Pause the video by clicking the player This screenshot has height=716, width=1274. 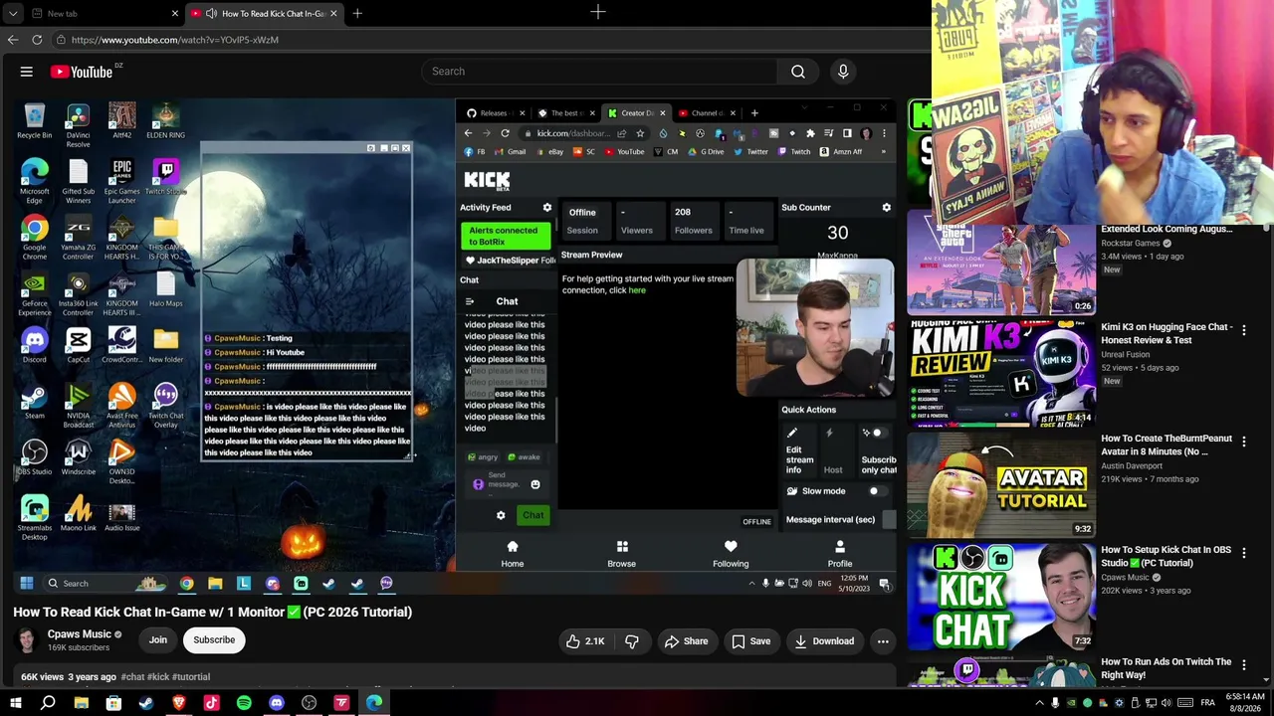coord(455,346)
